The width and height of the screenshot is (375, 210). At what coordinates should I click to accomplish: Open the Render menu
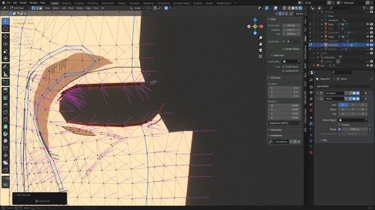23,3
